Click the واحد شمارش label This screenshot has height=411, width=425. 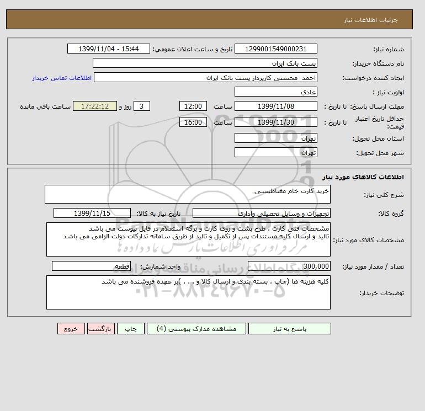tap(160, 266)
